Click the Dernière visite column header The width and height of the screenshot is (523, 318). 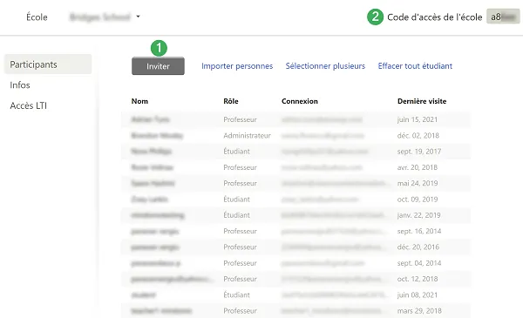click(422, 101)
